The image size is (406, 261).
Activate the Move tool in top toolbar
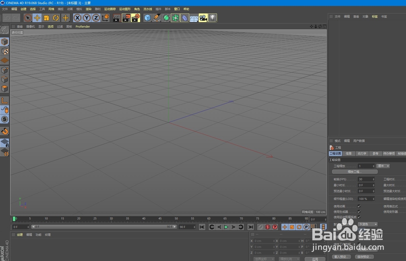37,18
